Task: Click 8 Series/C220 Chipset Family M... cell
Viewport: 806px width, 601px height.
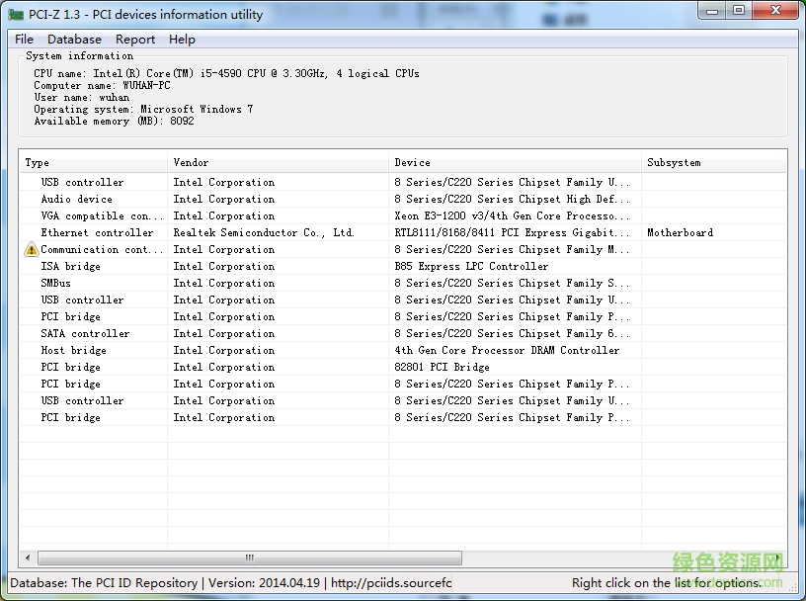Action: 512,249
